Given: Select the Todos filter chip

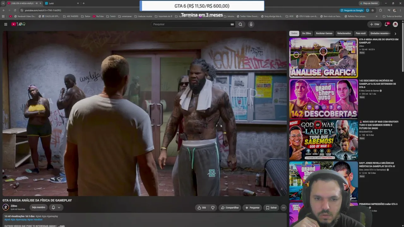Looking at the screenshot, I should 294,33.
